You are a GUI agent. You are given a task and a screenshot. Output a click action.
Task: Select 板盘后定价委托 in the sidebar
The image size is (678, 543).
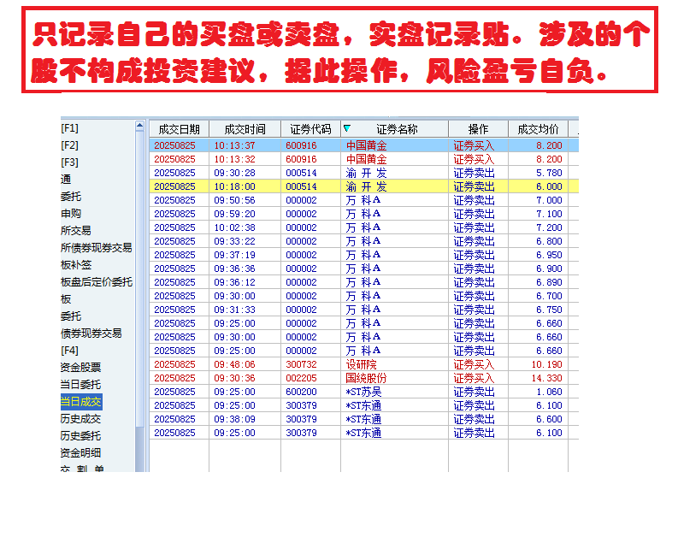pos(97,282)
